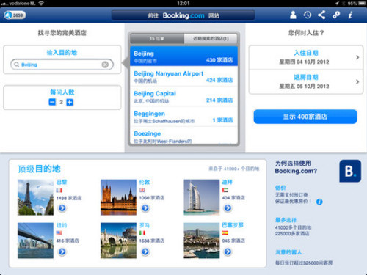The height and width of the screenshot is (275, 367).
Task: Open the Dubai Burj Al Arab thumbnail
Action: click(x=202, y=197)
